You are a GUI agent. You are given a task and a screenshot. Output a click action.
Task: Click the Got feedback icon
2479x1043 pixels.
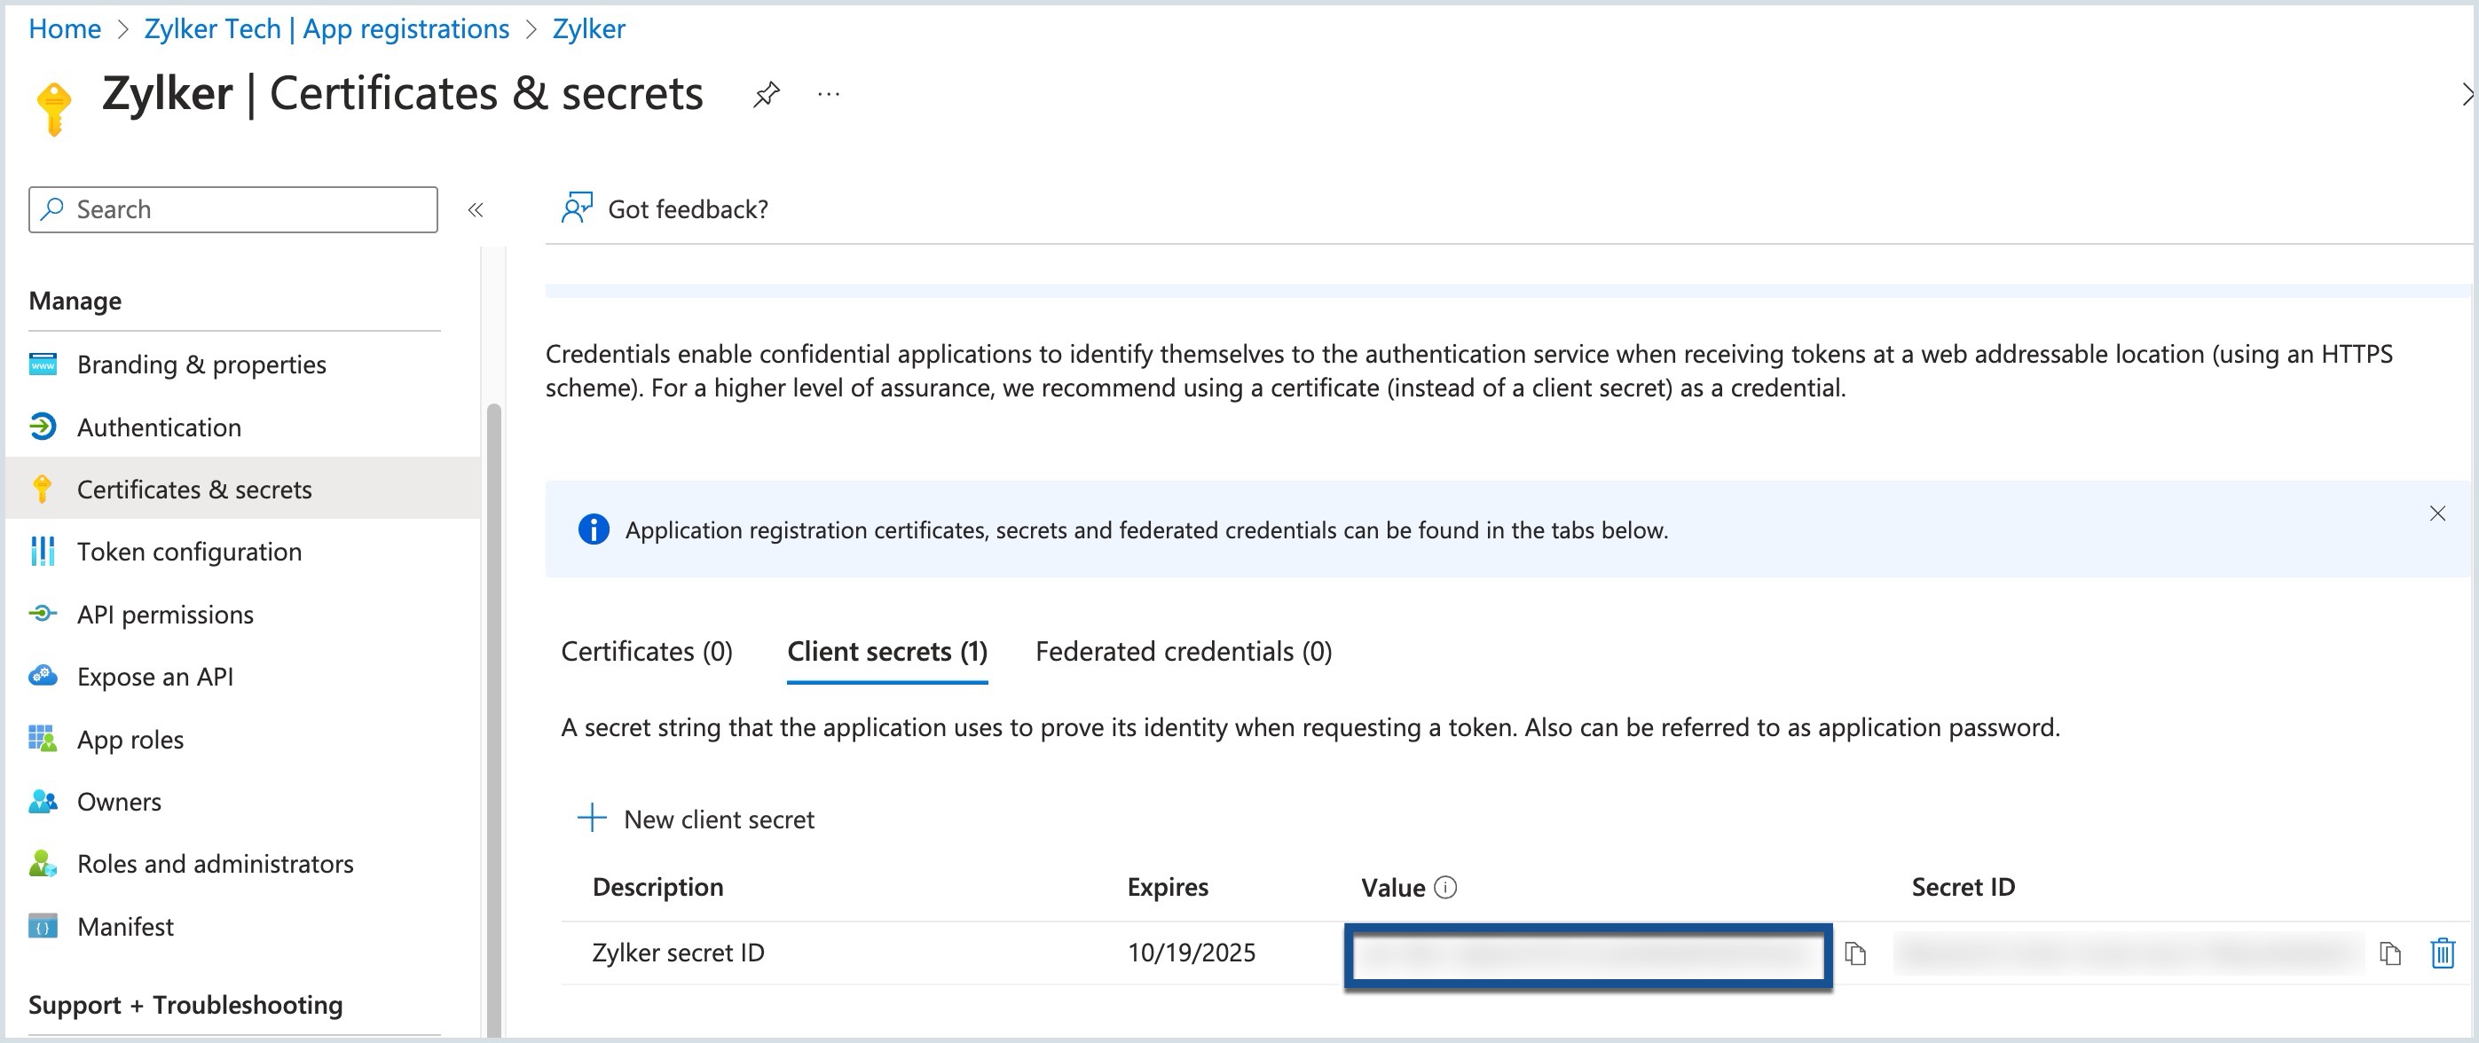click(x=577, y=208)
